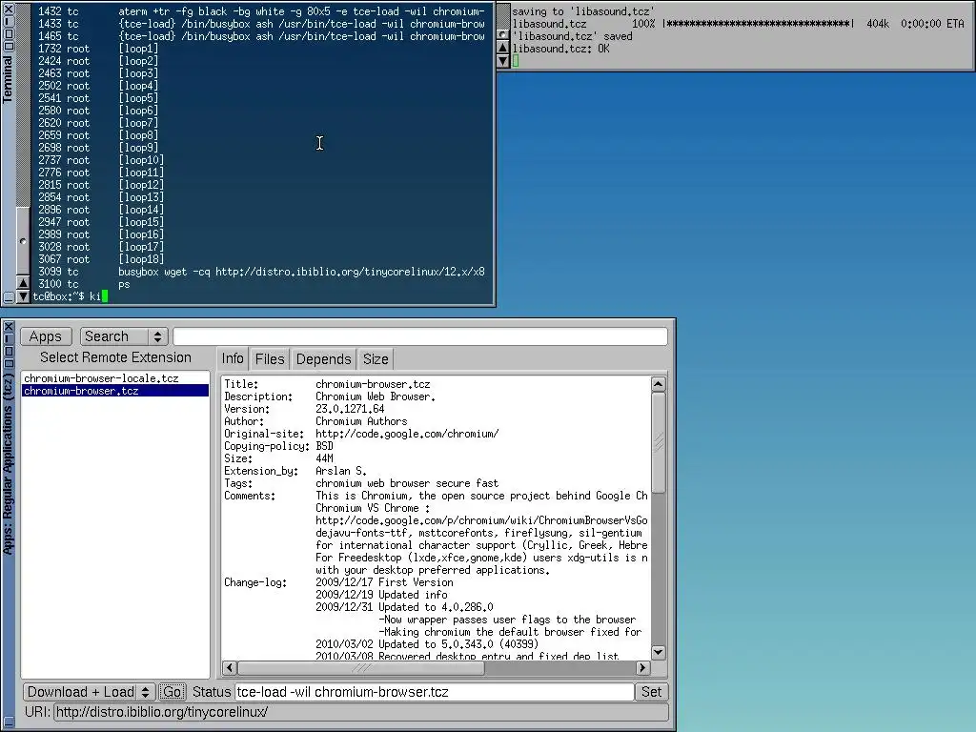Image resolution: width=976 pixels, height=732 pixels.
Task: Click the Apps menu button
Action: 46,336
